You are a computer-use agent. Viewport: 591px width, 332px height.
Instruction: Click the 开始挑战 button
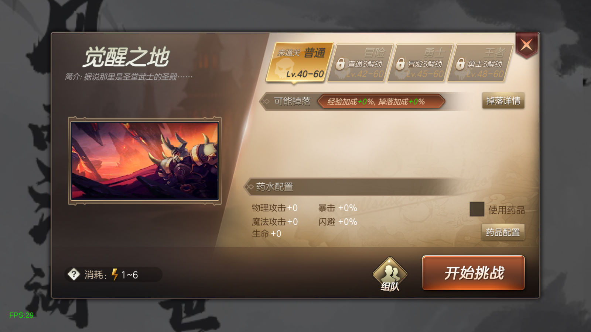474,273
